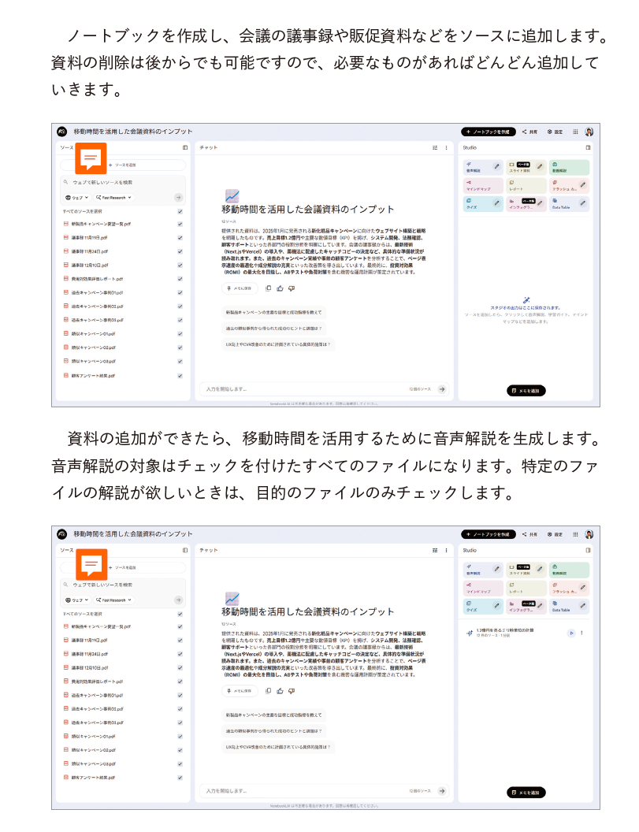Open the chat three-dot menu in the first screenshot
Viewport: 639px width, 832px height.
[446, 147]
